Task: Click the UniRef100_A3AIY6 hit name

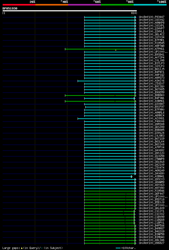Action: pos(152,81)
